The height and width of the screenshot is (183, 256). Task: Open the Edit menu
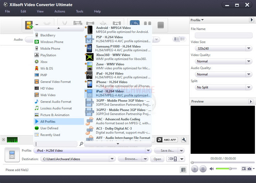23,11
